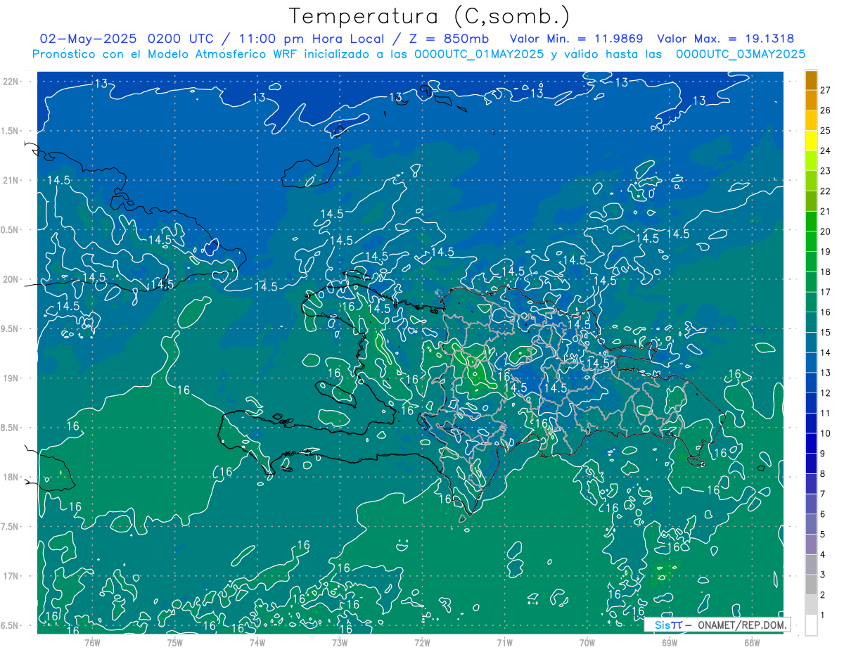Click the SisTT - ONAMET/REP.DOM. credit label
Screen dimensions: 844x652
point(717,625)
